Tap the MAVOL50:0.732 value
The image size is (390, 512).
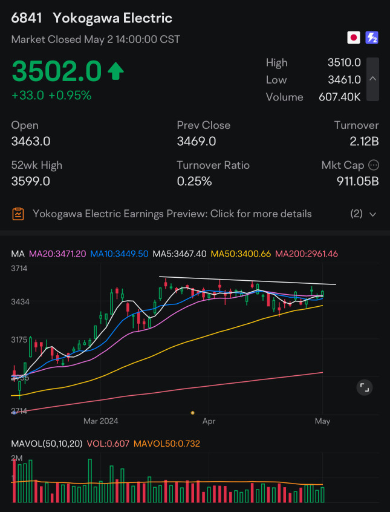tap(167, 444)
